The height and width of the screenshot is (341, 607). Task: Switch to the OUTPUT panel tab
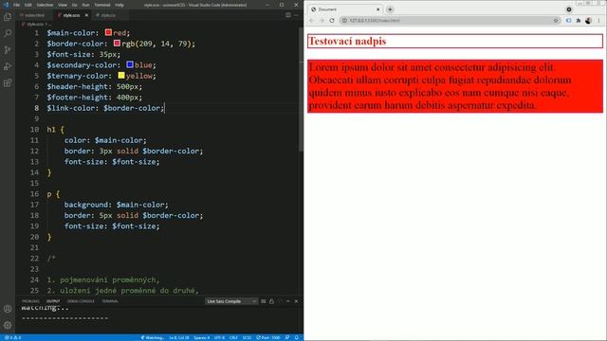53,301
